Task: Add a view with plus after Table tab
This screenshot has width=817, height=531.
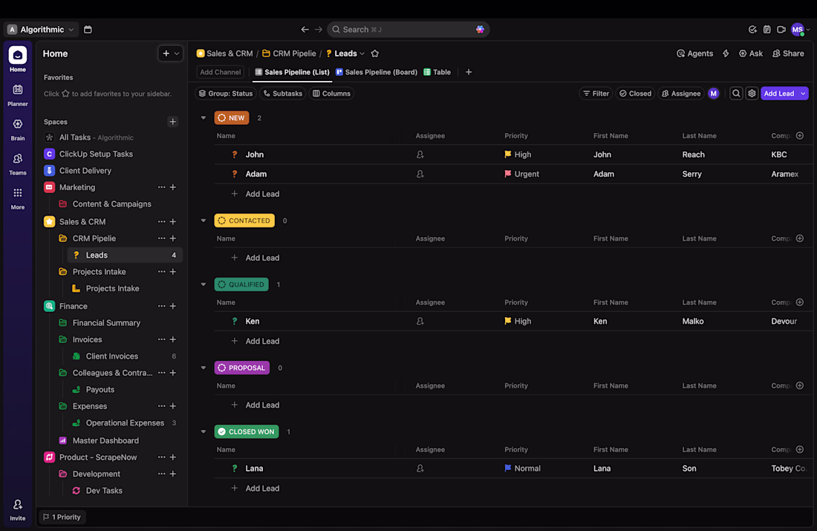Action: tap(469, 72)
